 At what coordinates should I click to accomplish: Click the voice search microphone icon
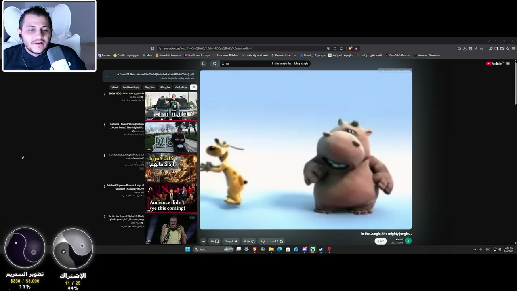click(x=203, y=63)
